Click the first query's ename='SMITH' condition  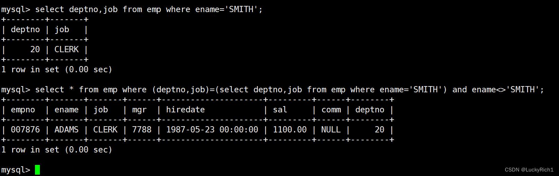pos(226,10)
